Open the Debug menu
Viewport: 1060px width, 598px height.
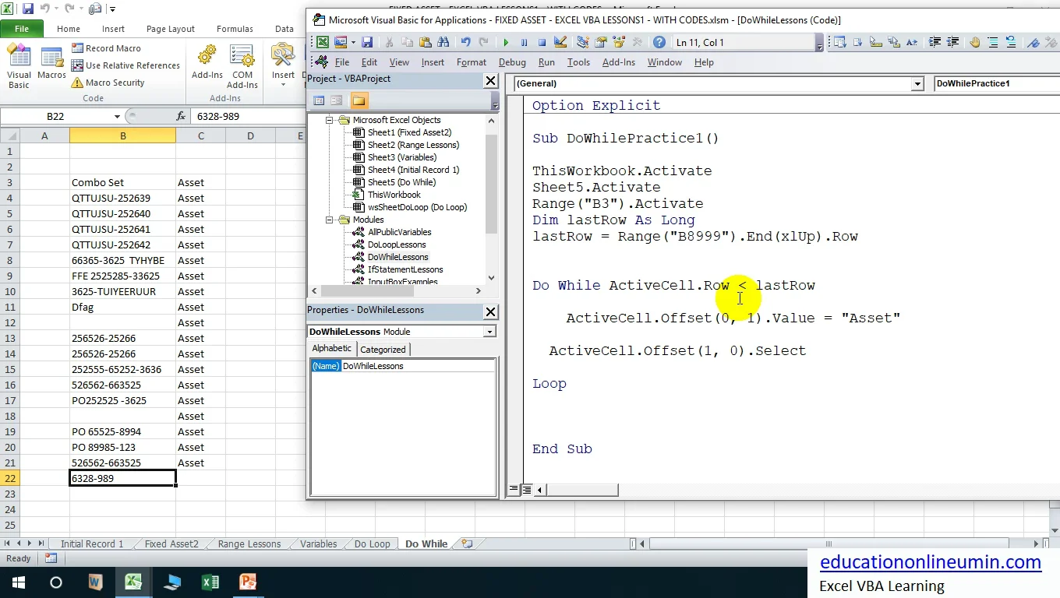512,62
